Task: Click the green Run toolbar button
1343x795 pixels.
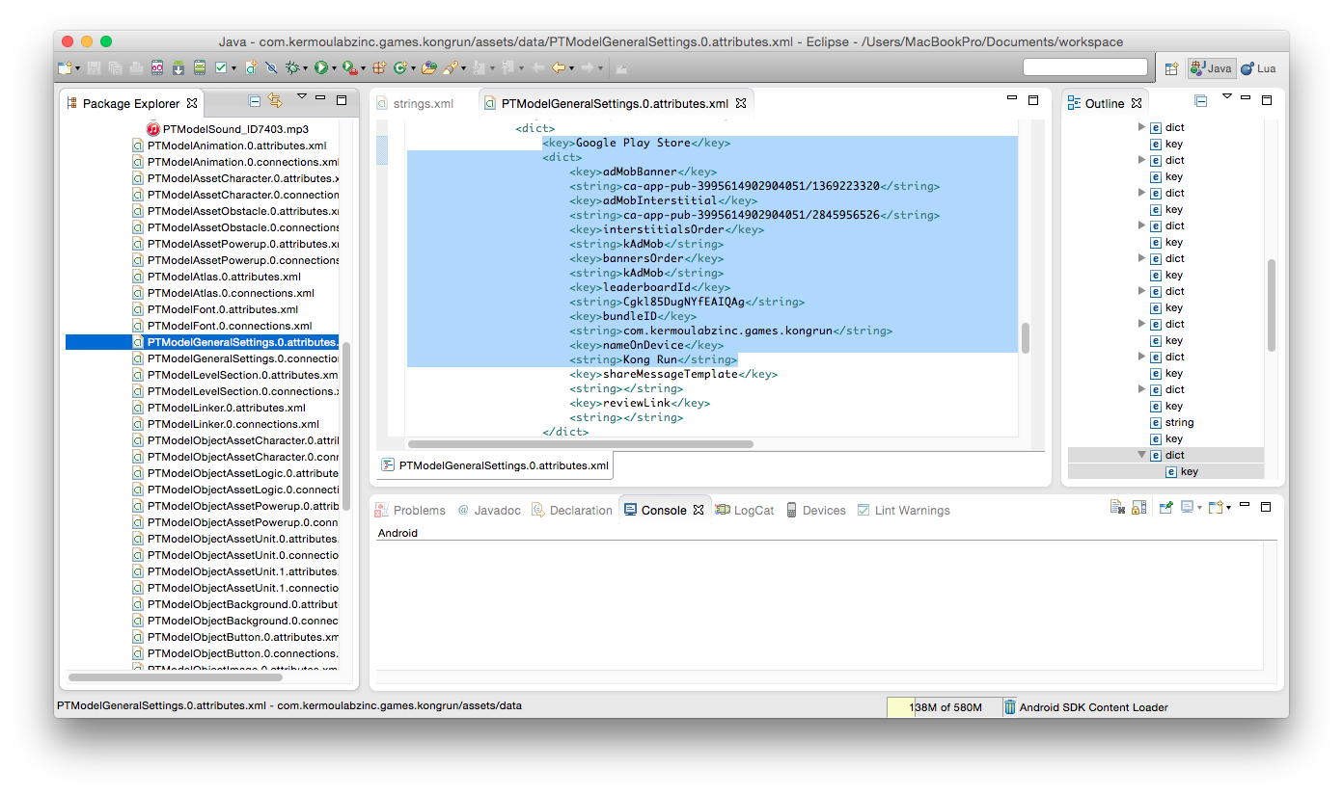Action: (320, 68)
